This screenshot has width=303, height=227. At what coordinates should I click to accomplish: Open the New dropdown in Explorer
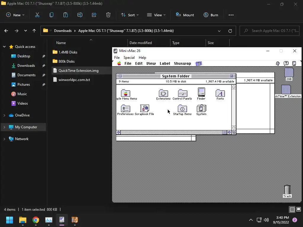click(x=15, y=15)
